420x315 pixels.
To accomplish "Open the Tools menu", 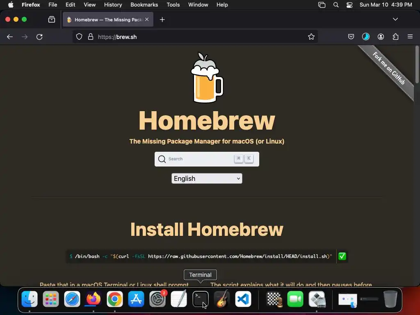I will [173, 5].
